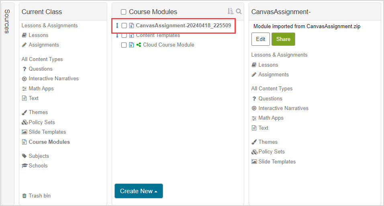Click the sort order icon in Course Modules
The width and height of the screenshot is (384, 206).
pos(230,12)
